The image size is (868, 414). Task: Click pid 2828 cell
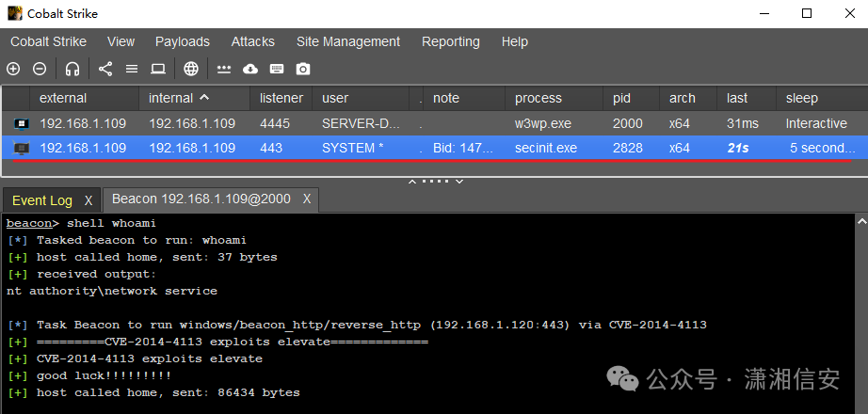[631, 148]
